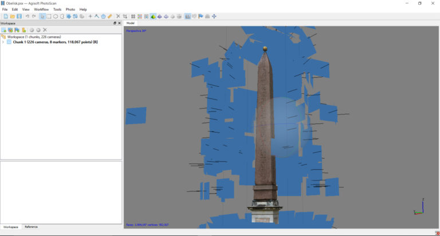The image size is (440, 236).
Task: Activate the Resize Region tool
Action: tap(69, 16)
